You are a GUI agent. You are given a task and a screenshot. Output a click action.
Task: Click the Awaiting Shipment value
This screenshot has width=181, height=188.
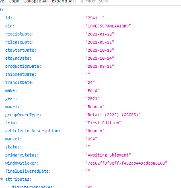108,155
